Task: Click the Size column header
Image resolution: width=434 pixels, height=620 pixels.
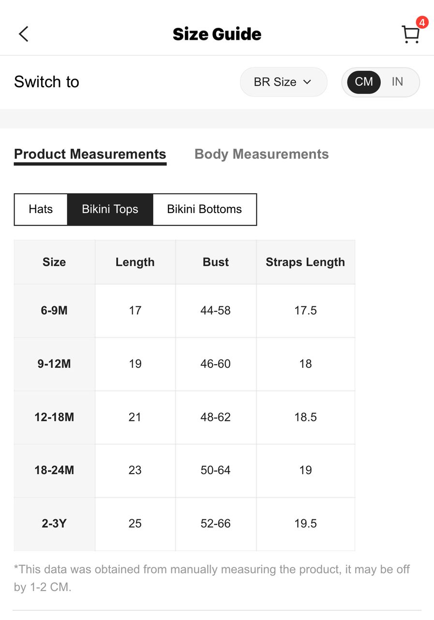Action: click(x=54, y=262)
